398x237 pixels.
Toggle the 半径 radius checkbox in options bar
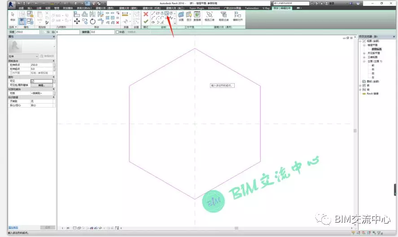point(117,32)
